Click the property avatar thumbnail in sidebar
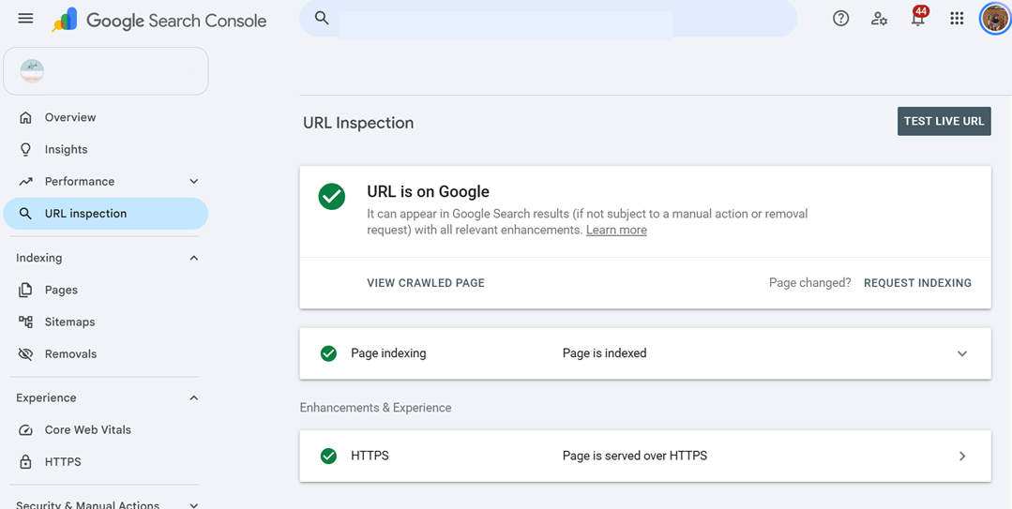The height and width of the screenshot is (509, 1012). click(32, 71)
